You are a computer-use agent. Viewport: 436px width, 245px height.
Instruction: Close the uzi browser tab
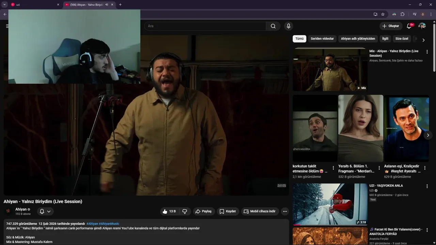58,5
